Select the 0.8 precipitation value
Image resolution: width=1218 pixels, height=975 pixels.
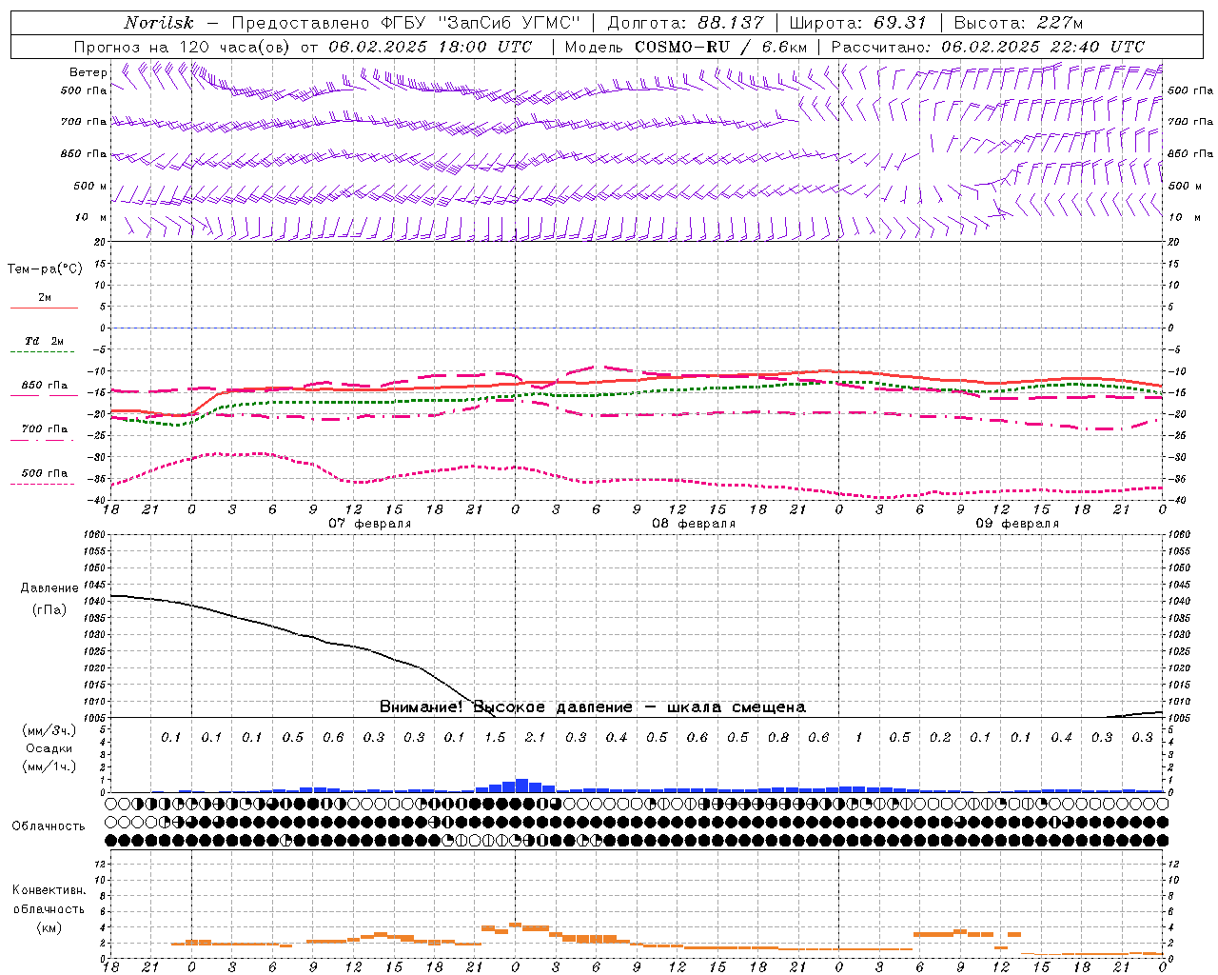pyautogui.click(x=777, y=737)
